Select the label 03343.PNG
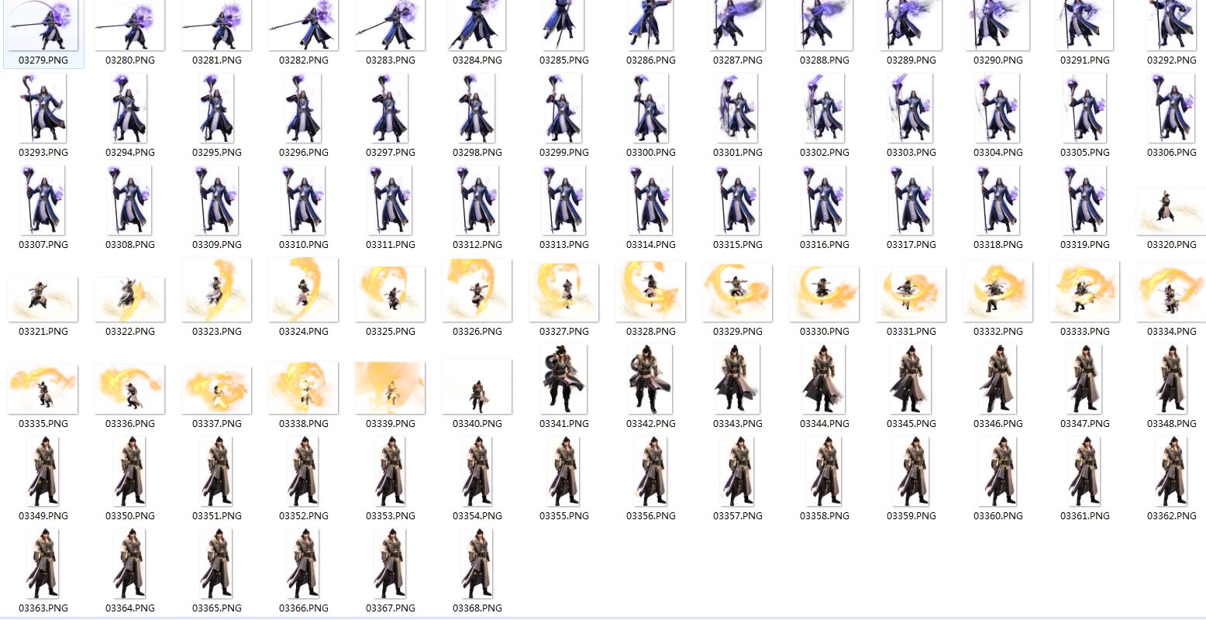1206x620 pixels. 738,423
